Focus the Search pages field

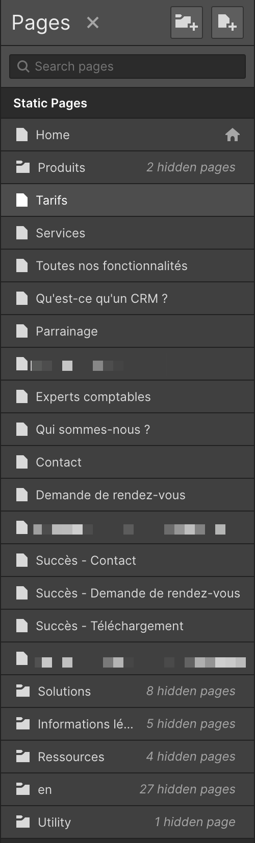coord(127,66)
